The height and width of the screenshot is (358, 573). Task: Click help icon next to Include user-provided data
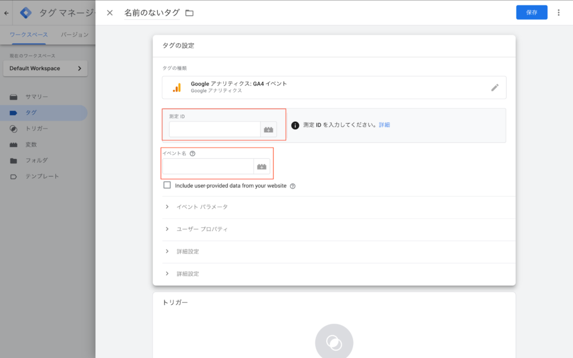[293, 186]
